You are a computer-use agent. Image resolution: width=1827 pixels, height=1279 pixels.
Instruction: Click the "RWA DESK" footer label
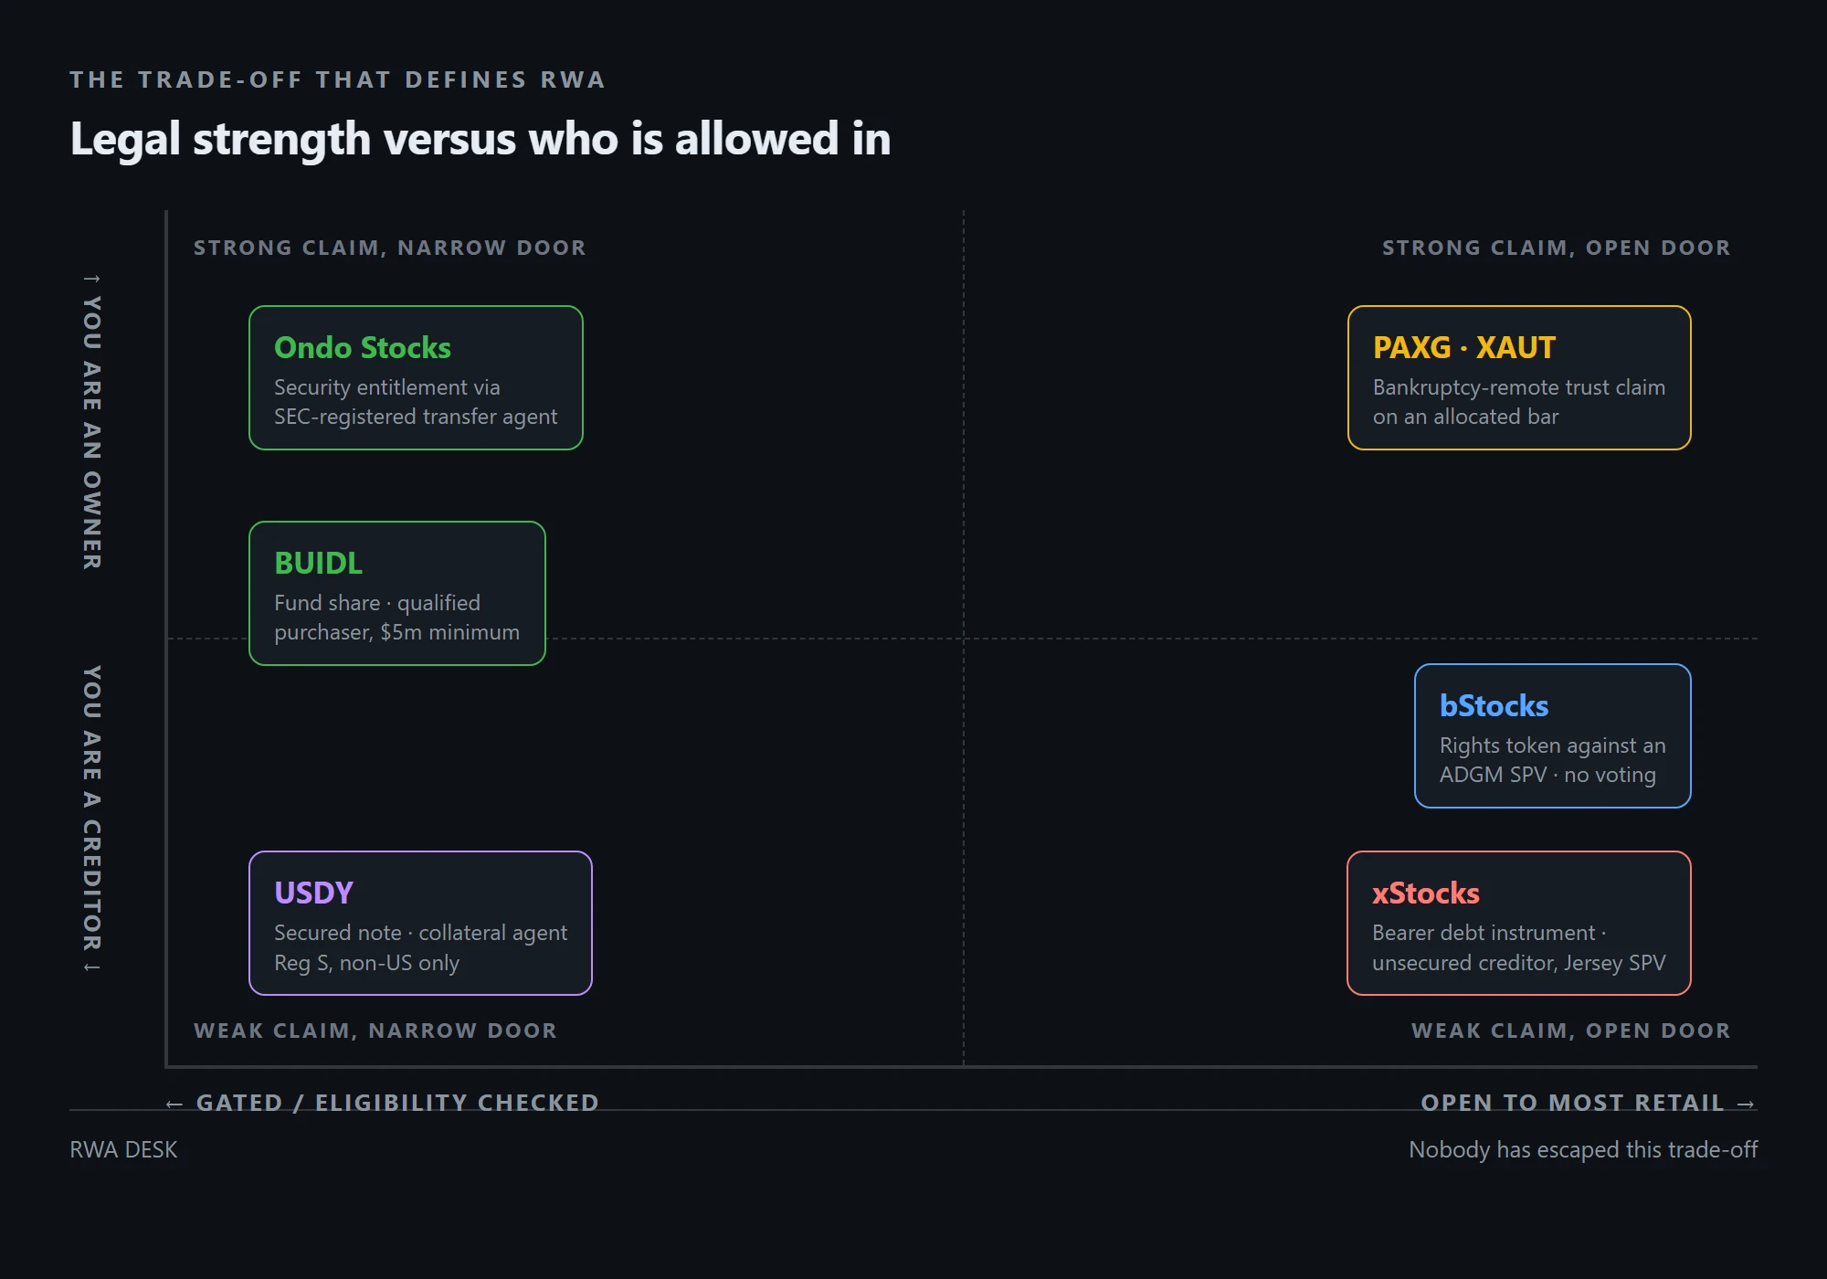[123, 1149]
